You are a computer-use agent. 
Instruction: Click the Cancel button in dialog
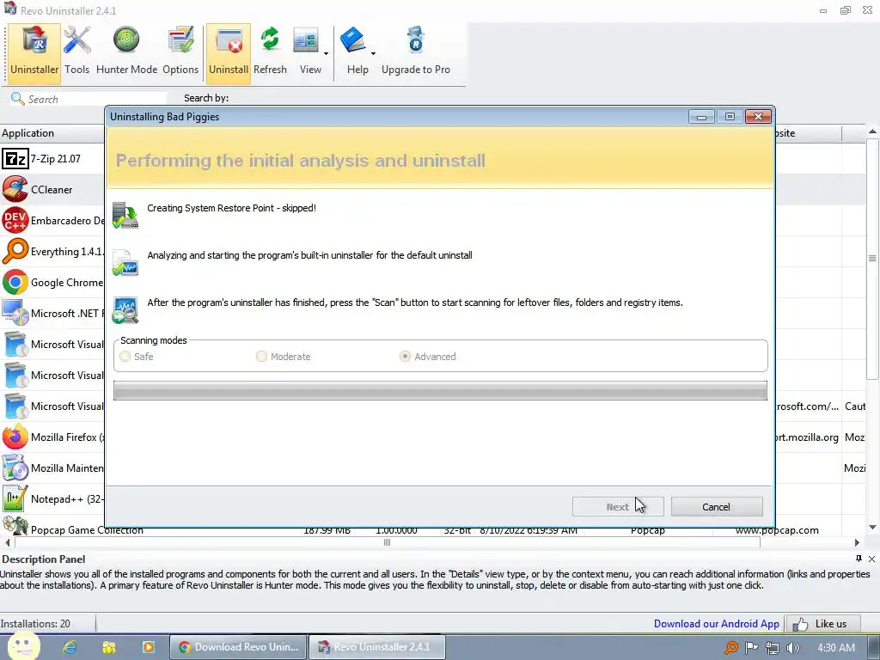717,507
